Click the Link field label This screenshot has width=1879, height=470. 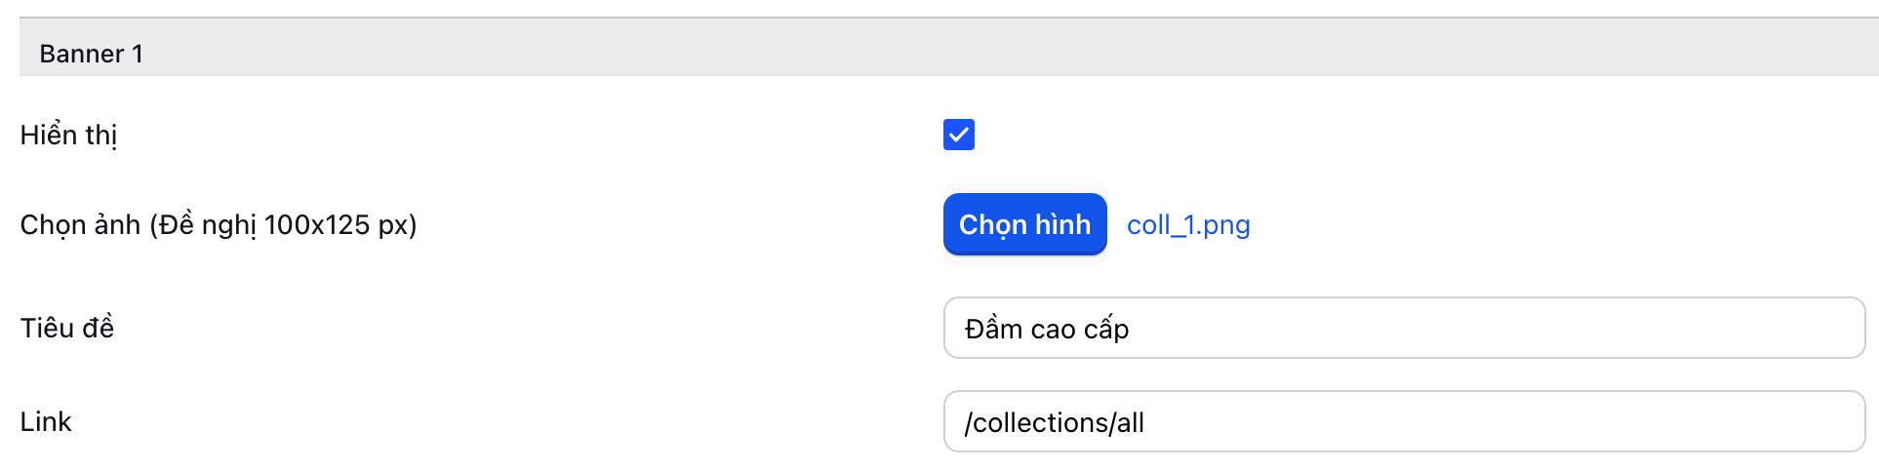coord(46,421)
